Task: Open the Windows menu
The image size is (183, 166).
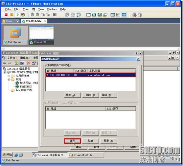Action: 52,9
